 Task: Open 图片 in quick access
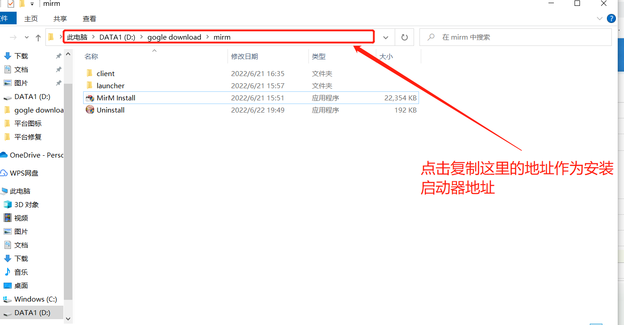click(21, 83)
